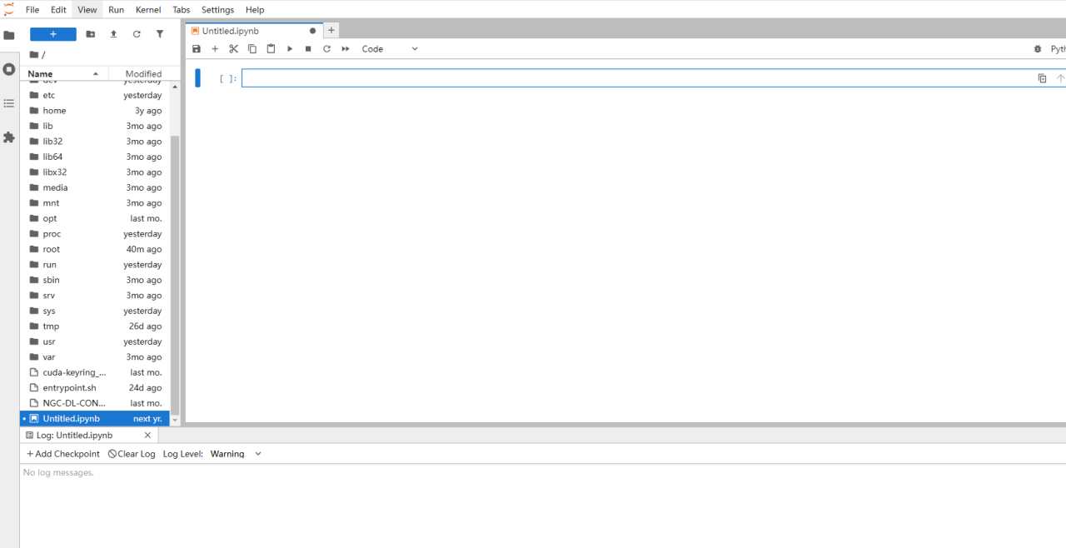Open the File menu

32,10
